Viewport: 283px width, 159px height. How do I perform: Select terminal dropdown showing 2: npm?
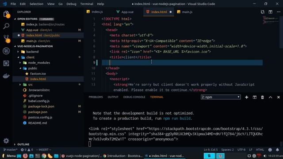point(221,97)
